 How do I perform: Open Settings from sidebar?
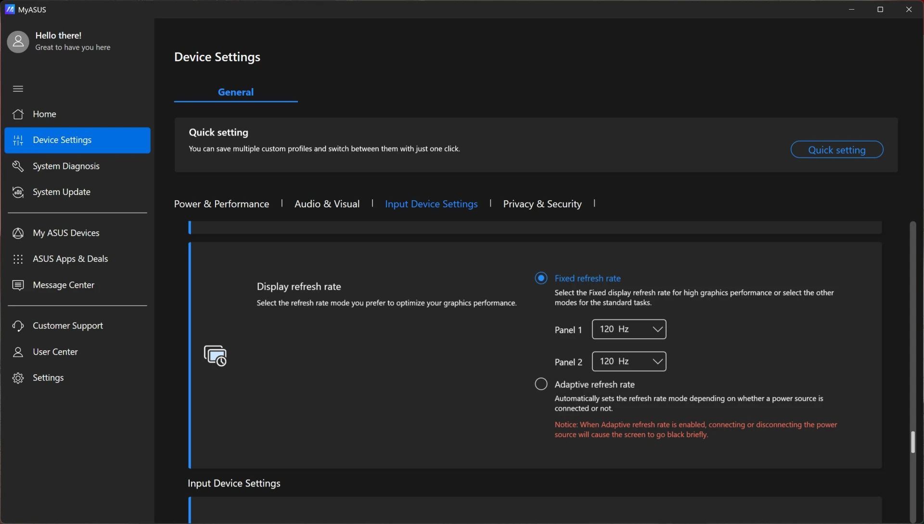pos(77,378)
